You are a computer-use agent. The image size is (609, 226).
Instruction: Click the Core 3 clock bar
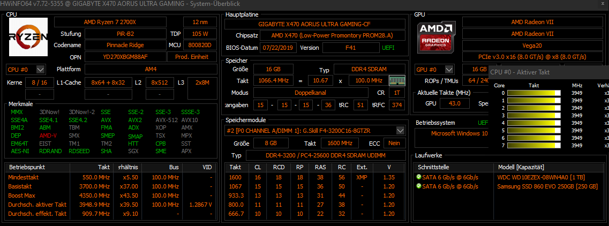[x=534, y=115]
